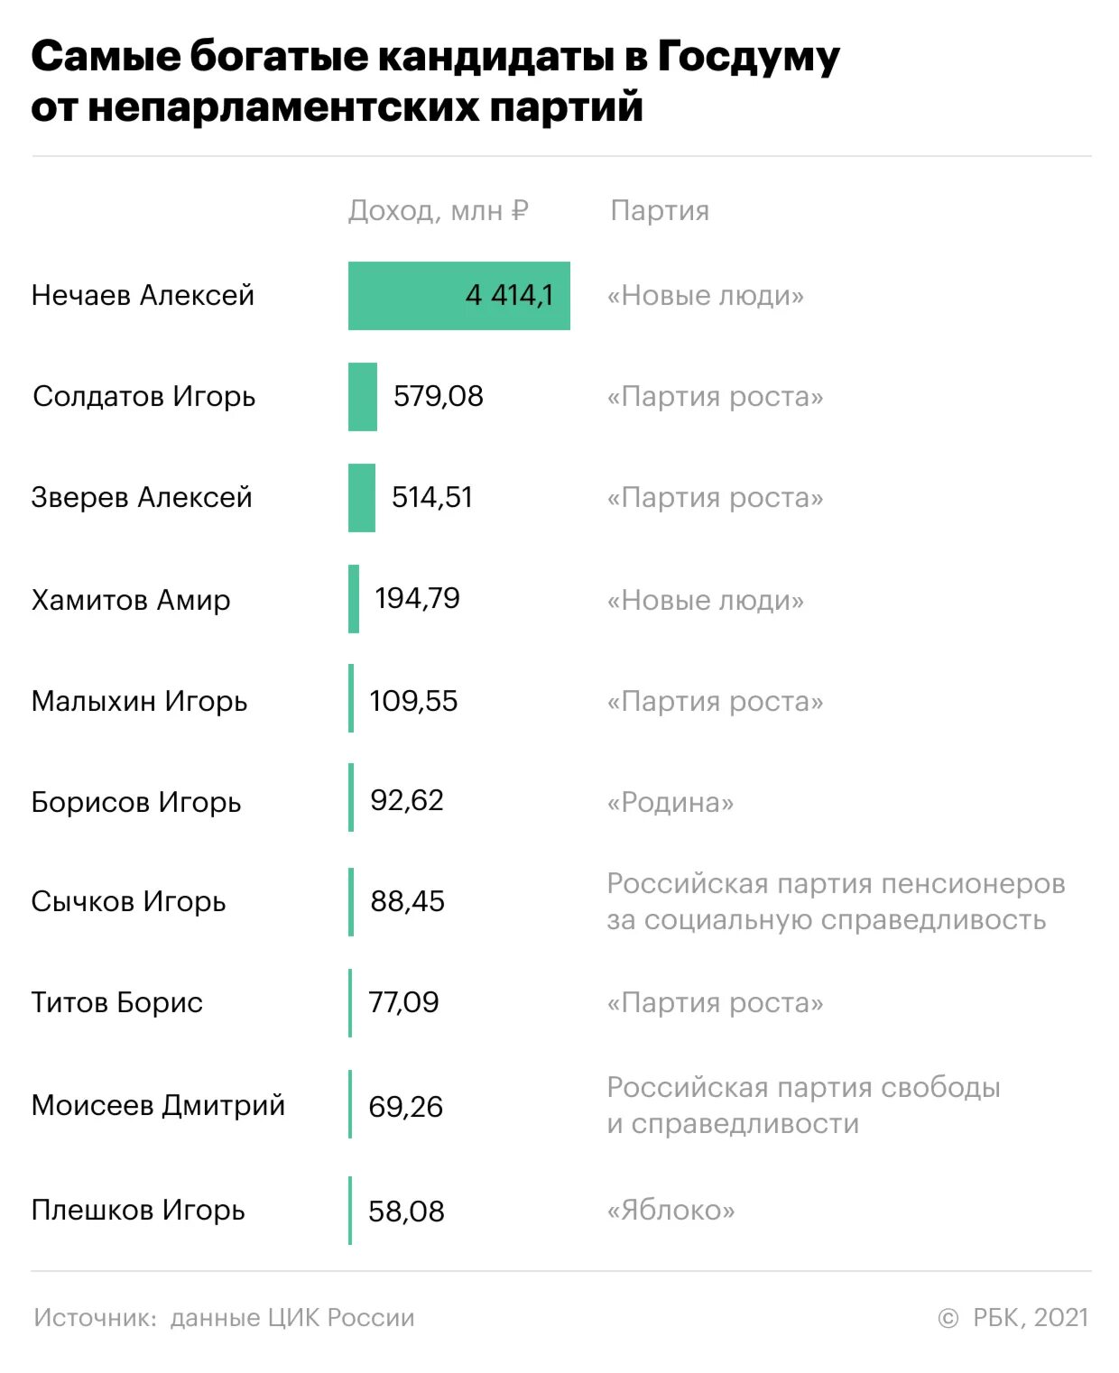Click the source text данные ЦИК России

tap(292, 1318)
